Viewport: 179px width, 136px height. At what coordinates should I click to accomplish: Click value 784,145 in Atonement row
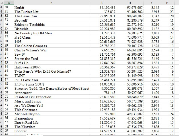coord(102,93)
